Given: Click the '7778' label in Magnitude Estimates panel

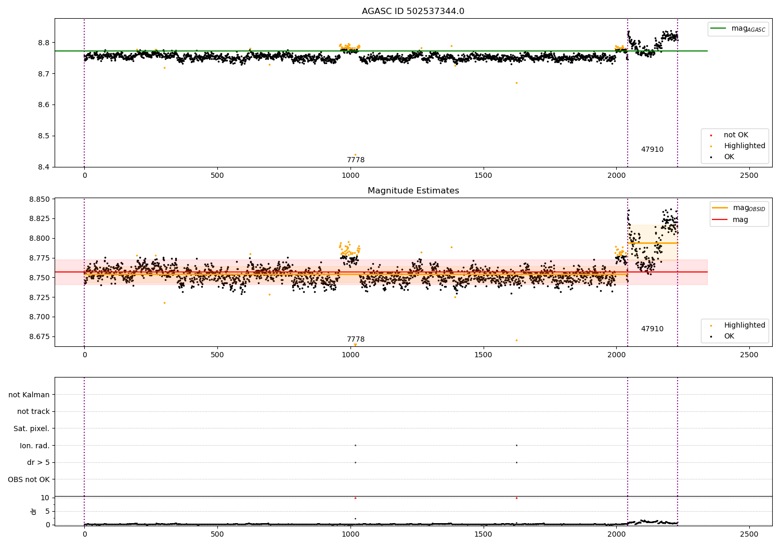Looking at the screenshot, I should point(356,340).
